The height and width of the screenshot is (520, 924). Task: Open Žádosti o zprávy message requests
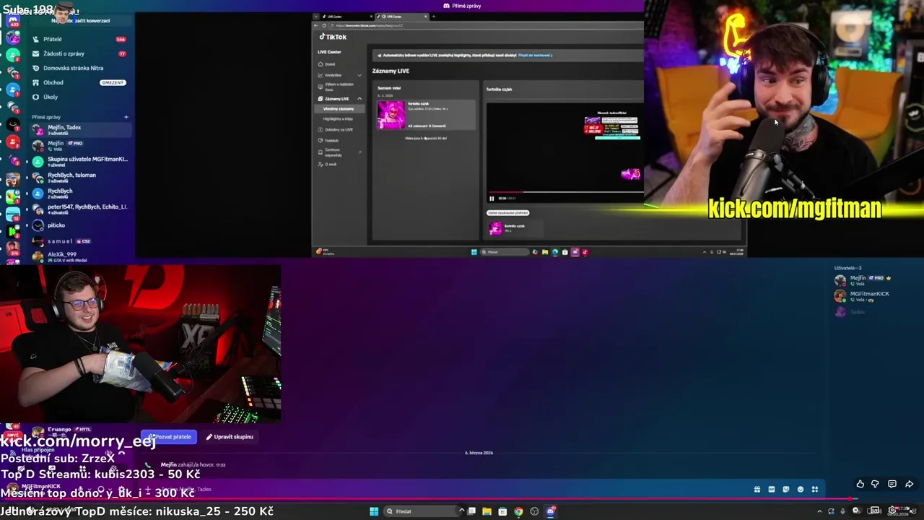click(x=79, y=53)
